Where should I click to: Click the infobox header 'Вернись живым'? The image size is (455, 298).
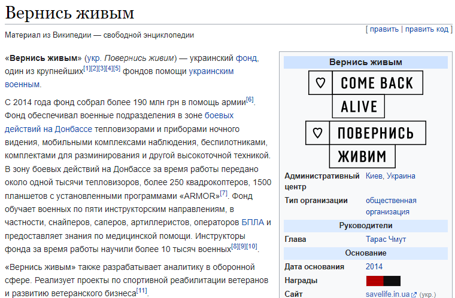(x=366, y=62)
